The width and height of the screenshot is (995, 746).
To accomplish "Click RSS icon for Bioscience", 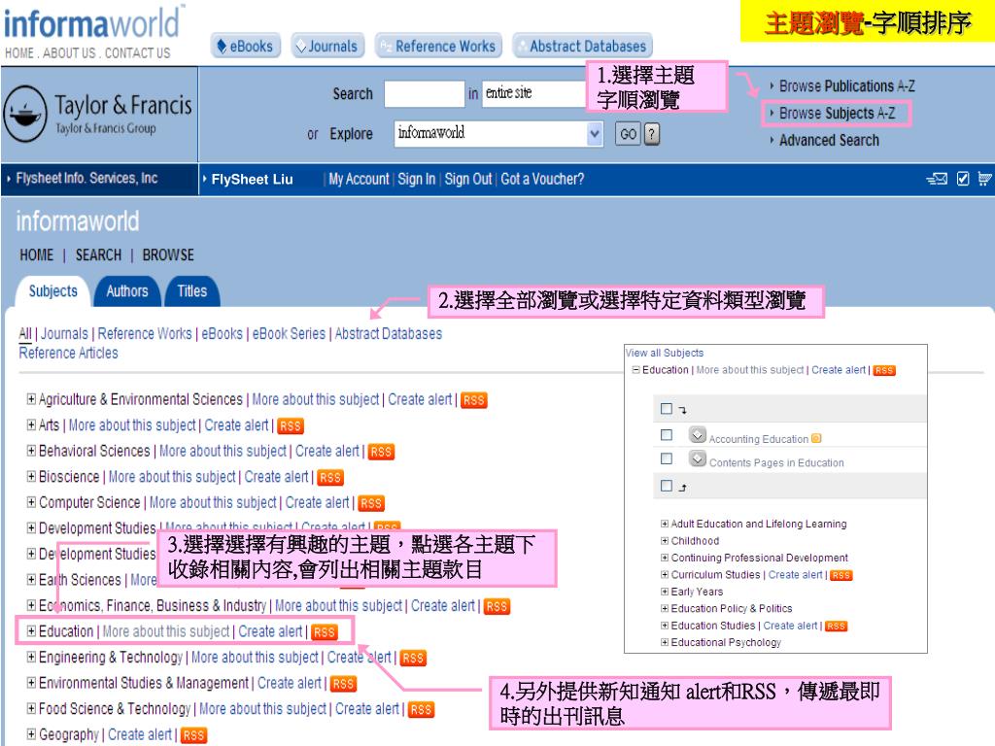I will coord(330,478).
